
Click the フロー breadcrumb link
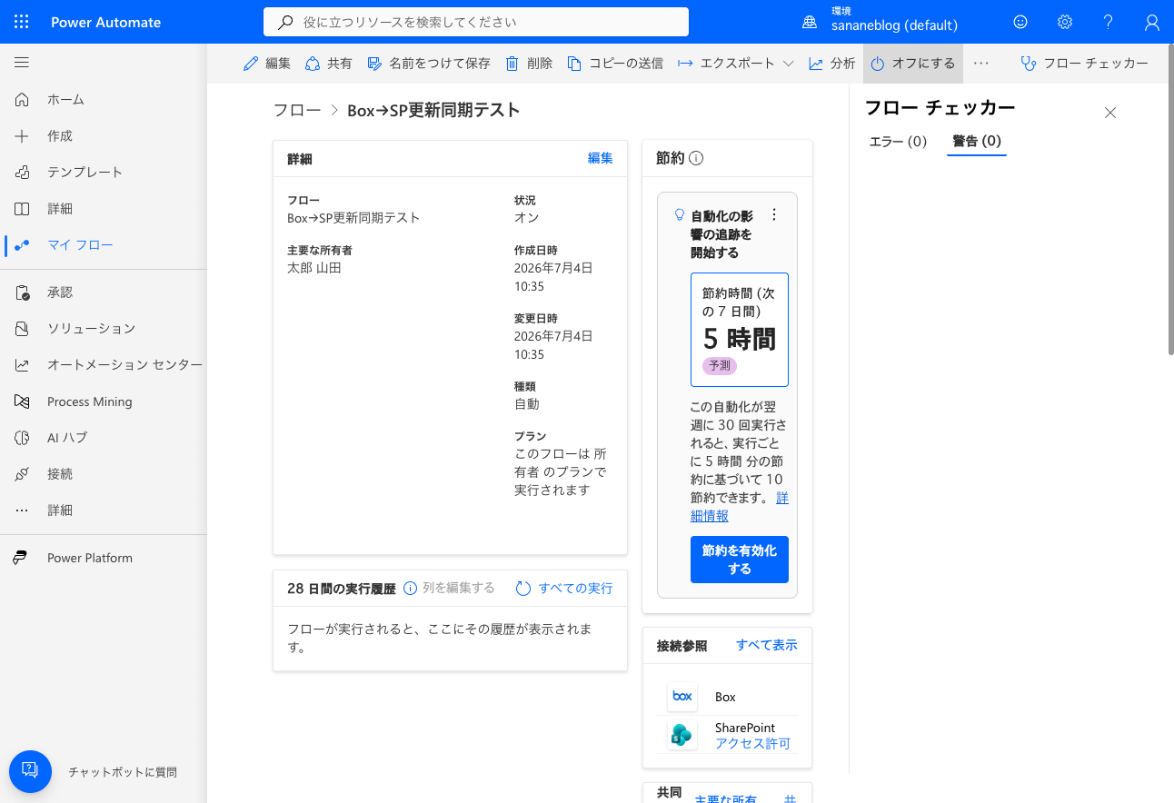click(x=297, y=110)
